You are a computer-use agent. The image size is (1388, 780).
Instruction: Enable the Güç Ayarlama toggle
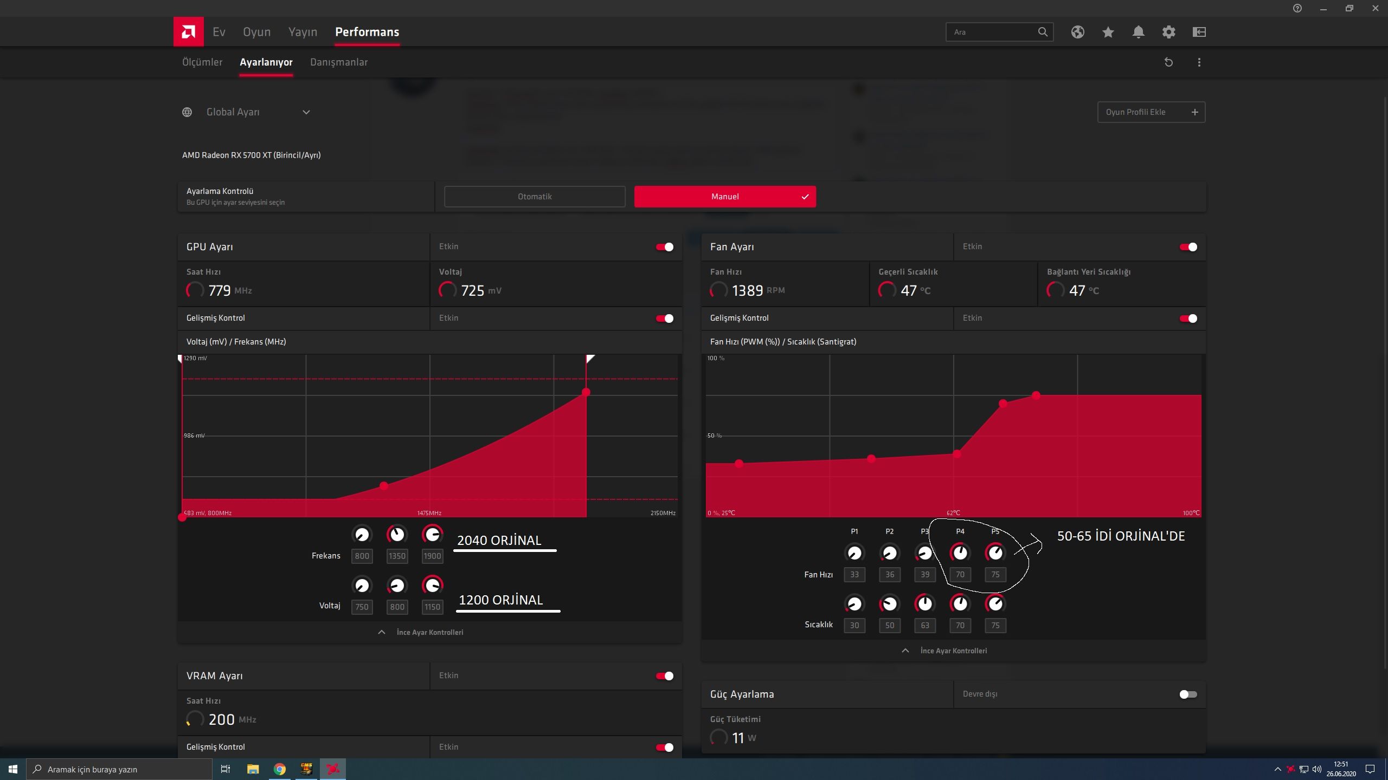(x=1188, y=694)
